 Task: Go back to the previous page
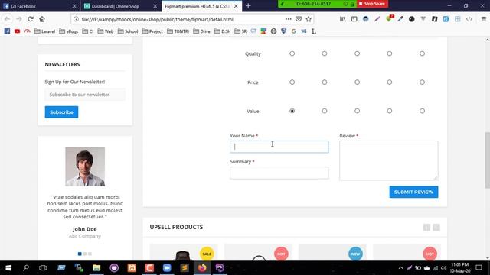click(7, 19)
